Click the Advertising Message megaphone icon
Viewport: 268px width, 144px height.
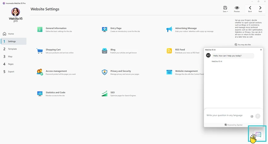point(169,29)
